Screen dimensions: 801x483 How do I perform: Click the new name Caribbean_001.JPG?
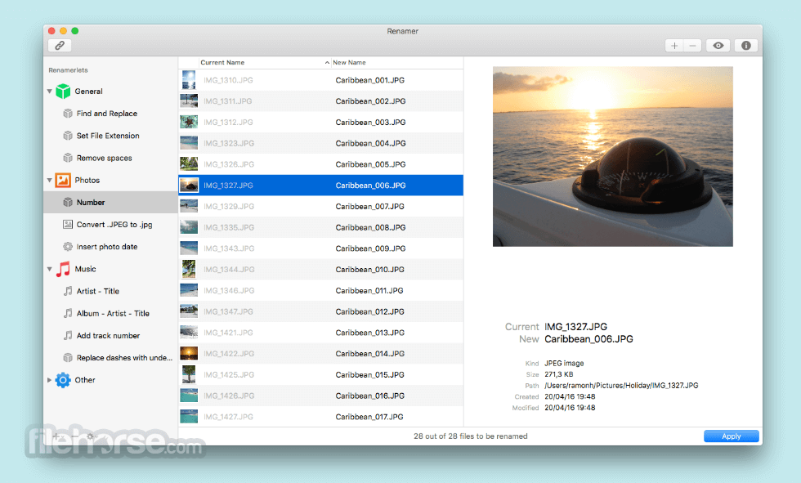pyautogui.click(x=369, y=80)
